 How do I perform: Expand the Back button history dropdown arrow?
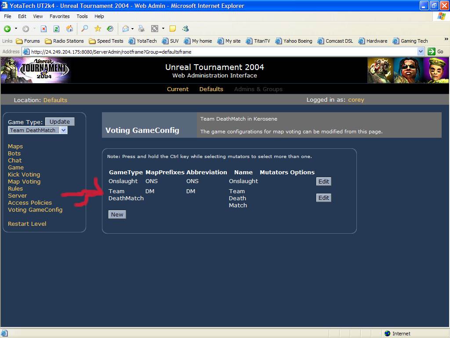point(16,29)
